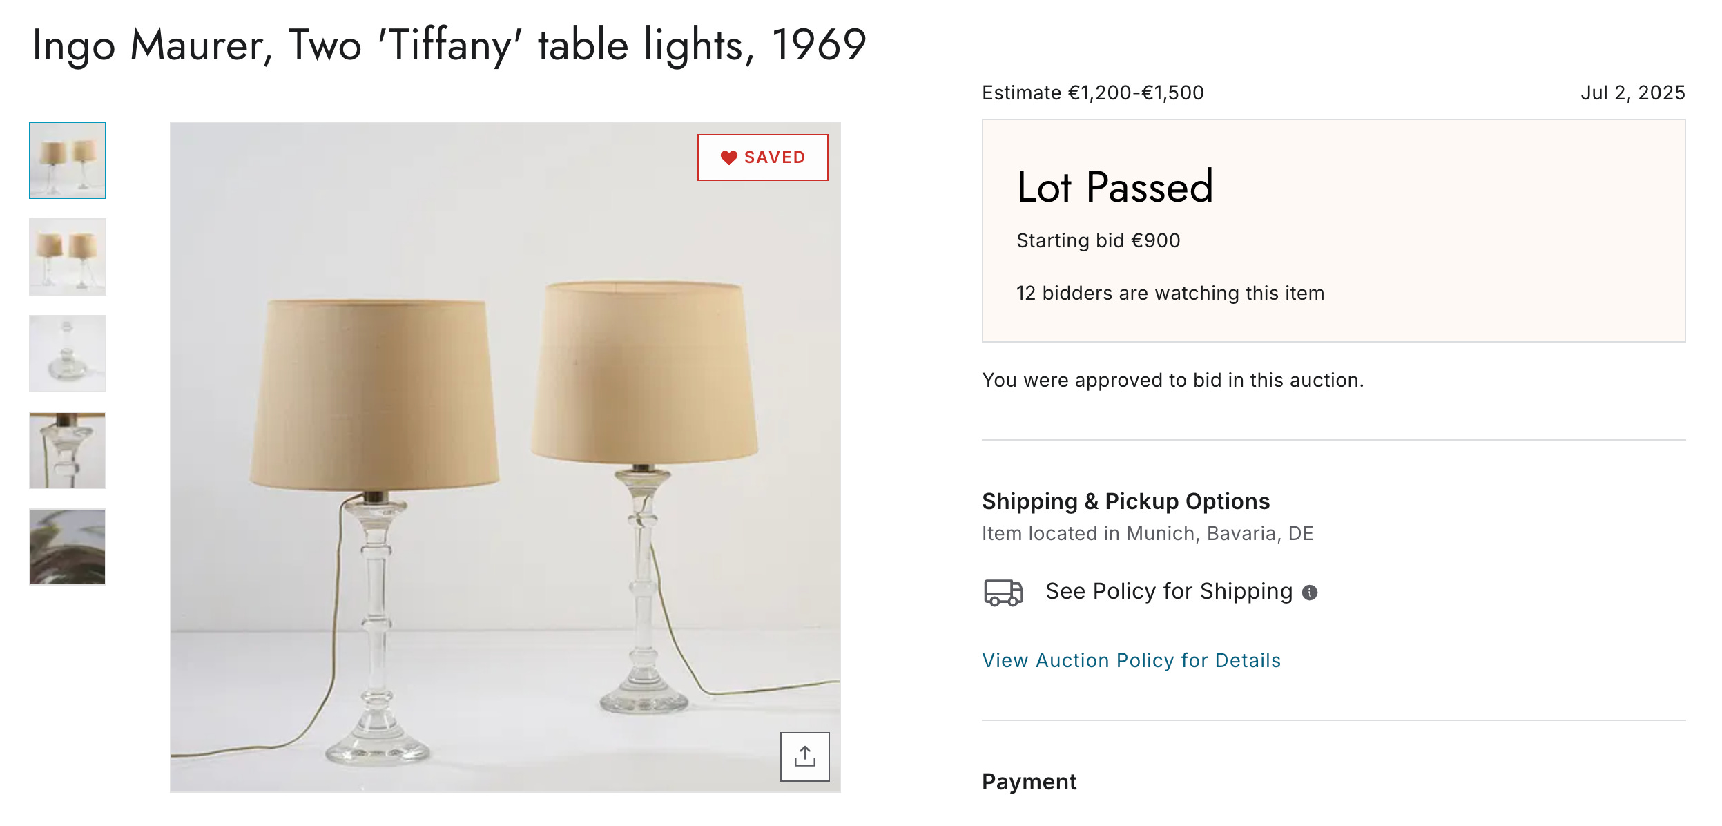Click the Payment section heading
The height and width of the screenshot is (826, 1722).
pyautogui.click(x=1029, y=782)
